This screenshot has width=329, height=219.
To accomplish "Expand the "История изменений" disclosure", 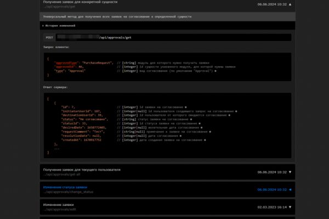I will click(x=59, y=26).
